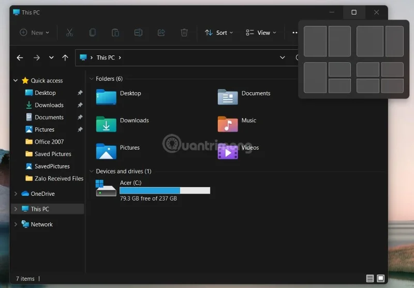The width and height of the screenshot is (414, 288).
Task: Open the Music folder
Action: (228, 124)
